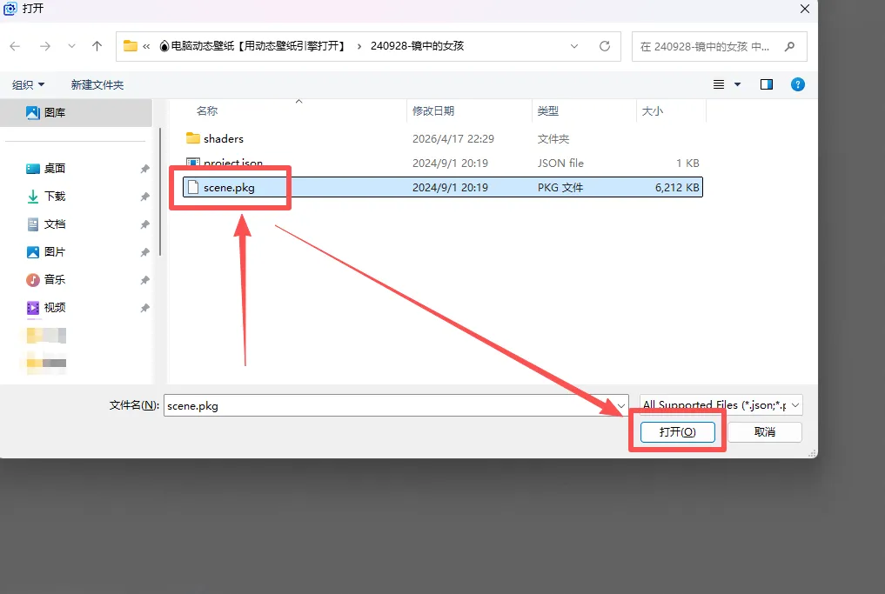The width and height of the screenshot is (885, 594).
Task: Expand subfolders chevron after 电脑动态壁纸 breadcrumb
Action: click(x=359, y=46)
